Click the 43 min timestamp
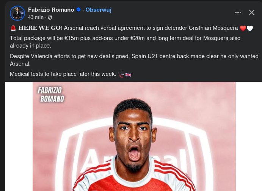Image resolution: width=262 pixels, height=191 pixels. (36, 17)
